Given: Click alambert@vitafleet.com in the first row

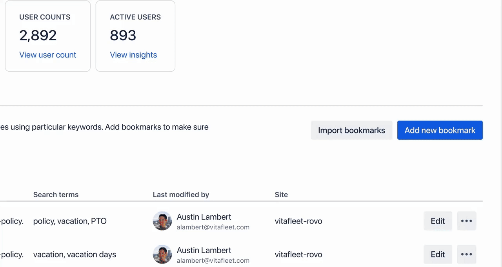Looking at the screenshot, I should coord(213,227).
